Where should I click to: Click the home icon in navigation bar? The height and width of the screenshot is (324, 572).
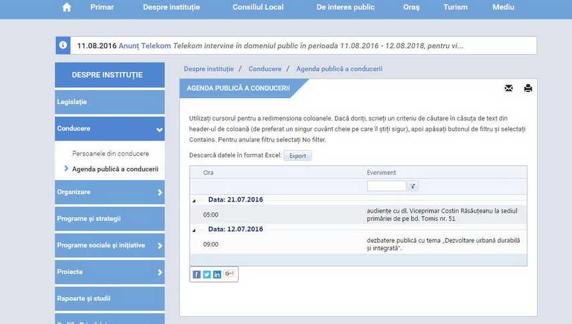[66, 7]
